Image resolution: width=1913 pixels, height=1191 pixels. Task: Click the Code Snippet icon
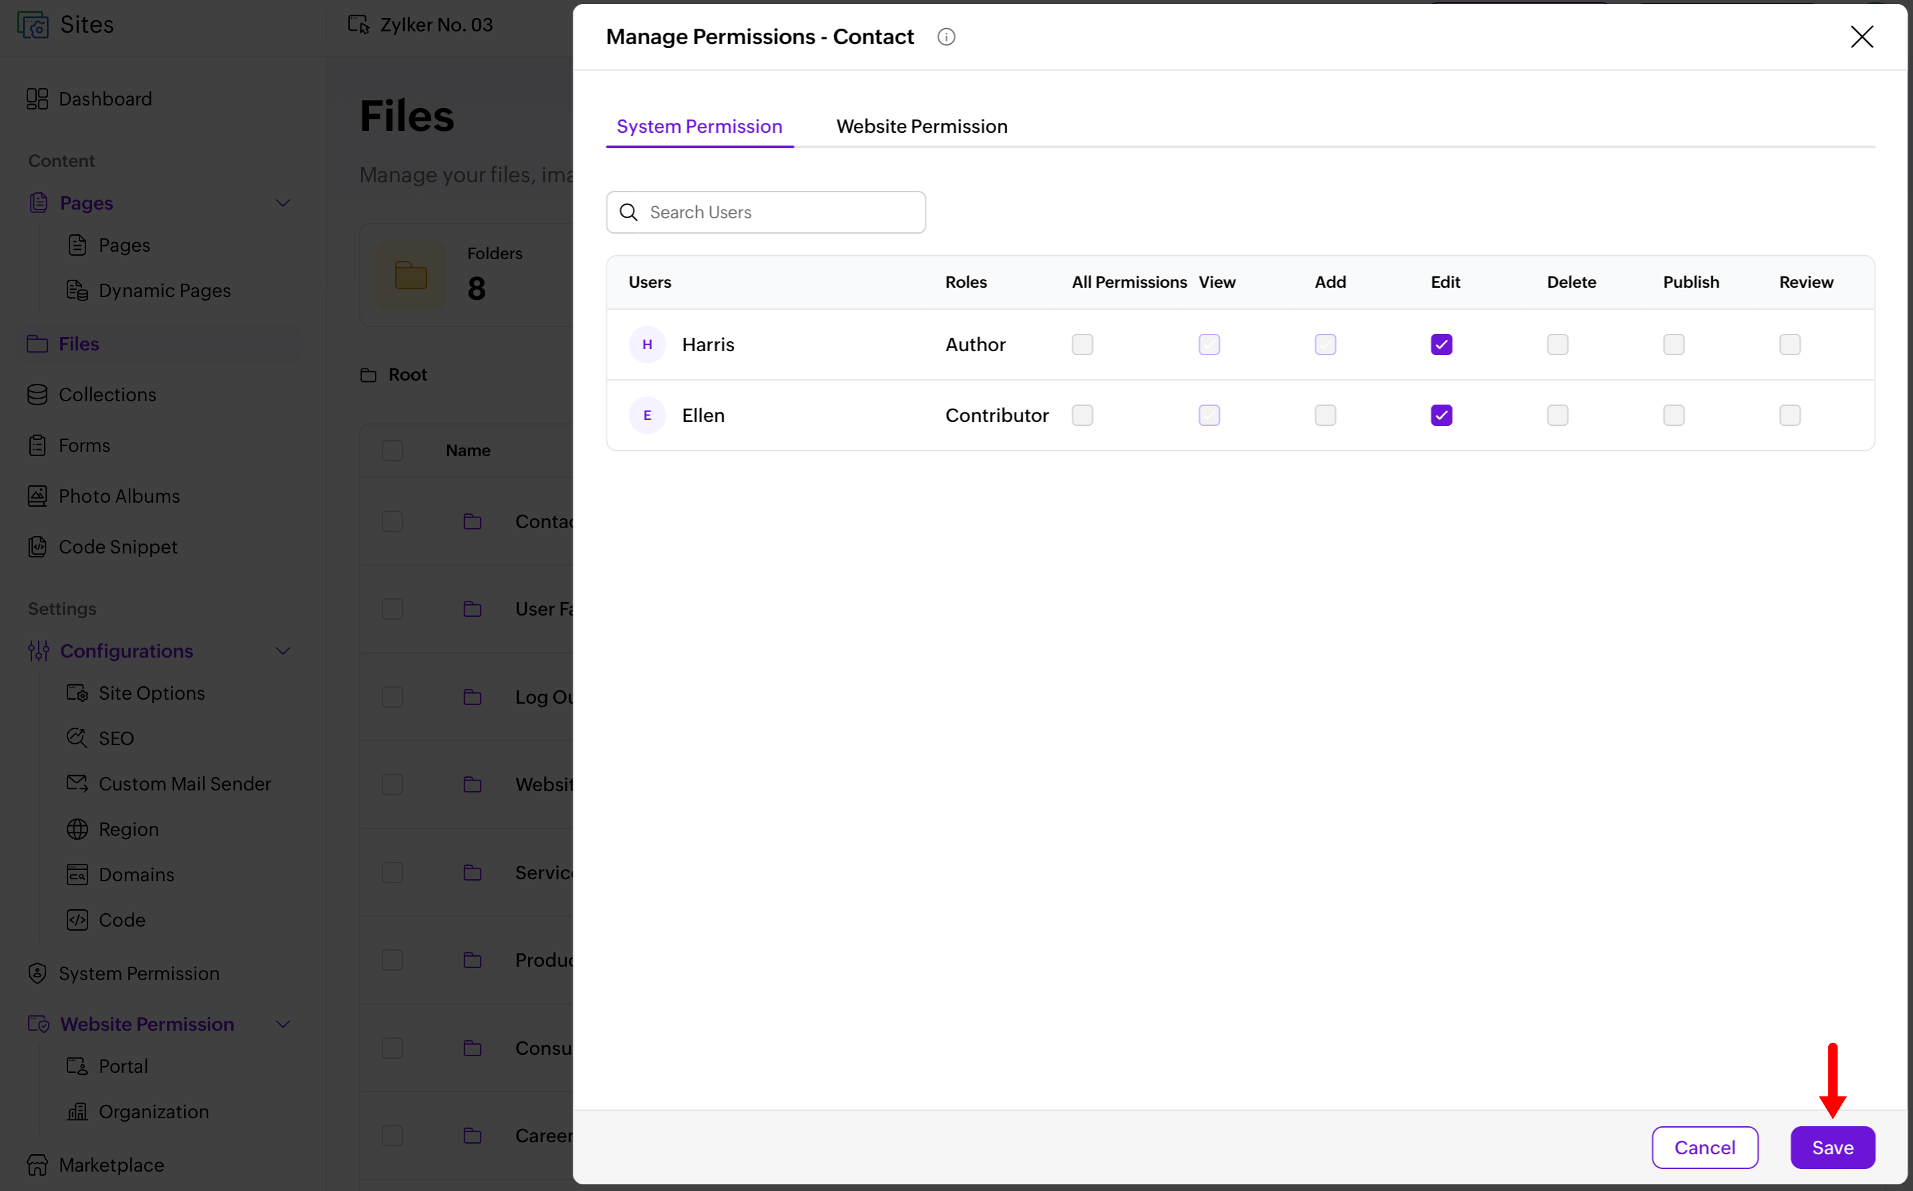point(37,547)
